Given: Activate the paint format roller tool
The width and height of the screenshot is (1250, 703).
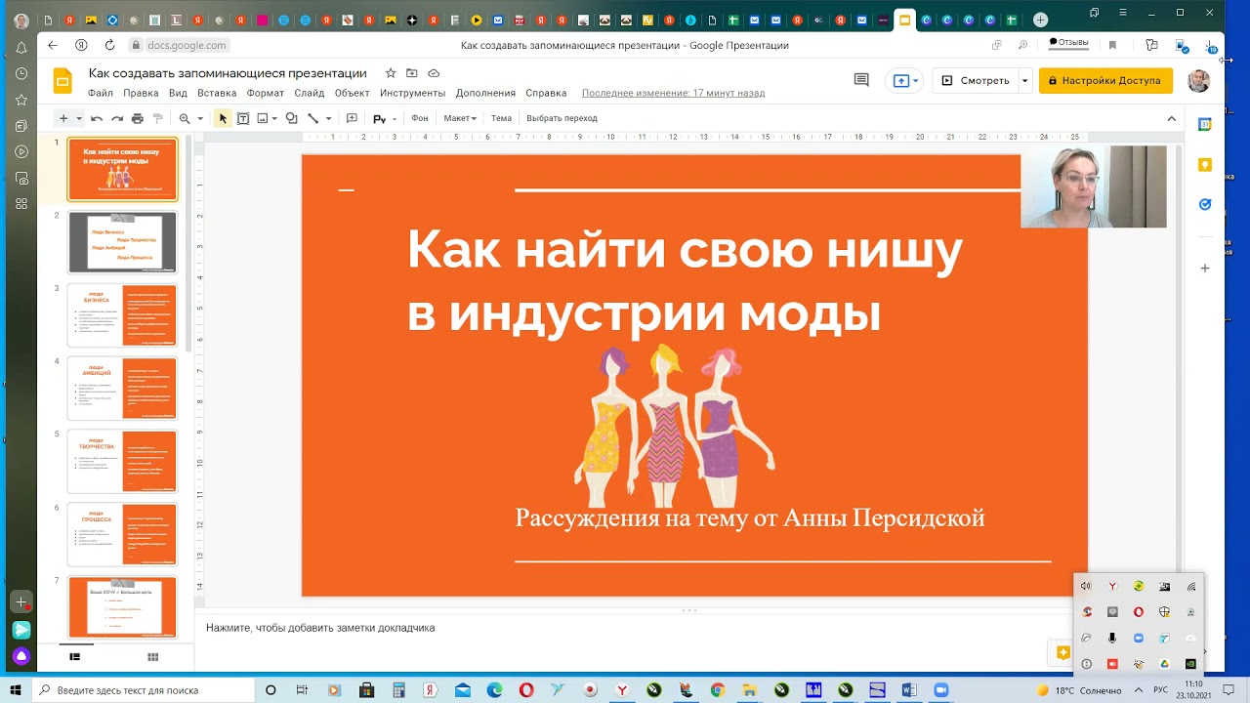Looking at the screenshot, I should 158,118.
